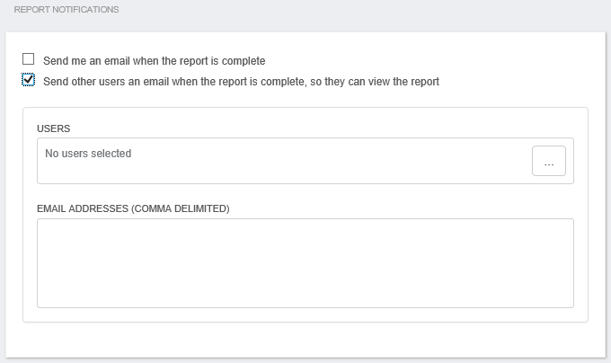Tick the box for emailing me on completion
The width and height of the screenshot is (611, 363).
[29, 58]
